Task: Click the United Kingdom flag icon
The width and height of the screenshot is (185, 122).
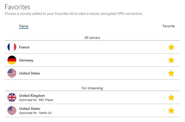Action: pyautogui.click(x=12, y=97)
